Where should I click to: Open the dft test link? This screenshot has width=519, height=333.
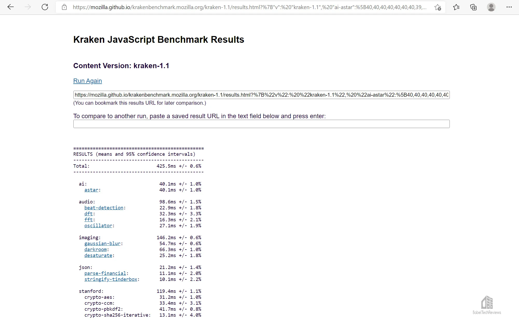click(88, 214)
